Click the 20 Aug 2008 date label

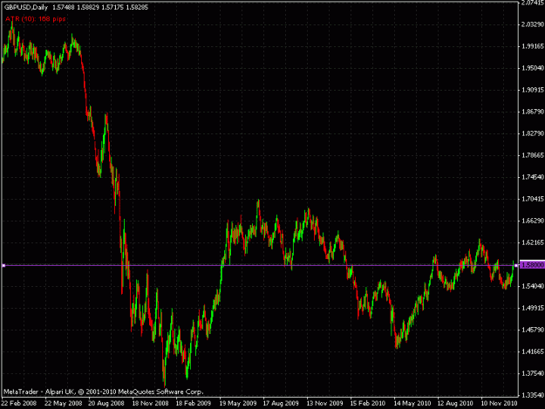click(x=106, y=404)
